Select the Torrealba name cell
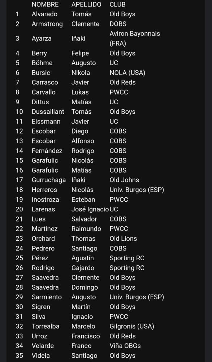 (x=46, y=326)
